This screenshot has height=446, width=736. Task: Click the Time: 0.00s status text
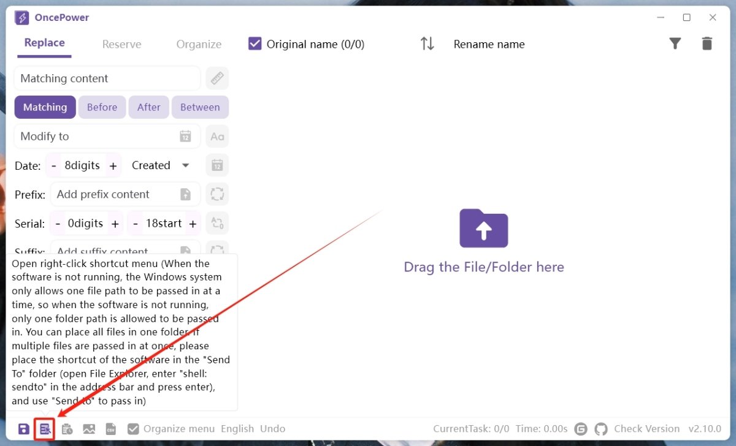(542, 429)
